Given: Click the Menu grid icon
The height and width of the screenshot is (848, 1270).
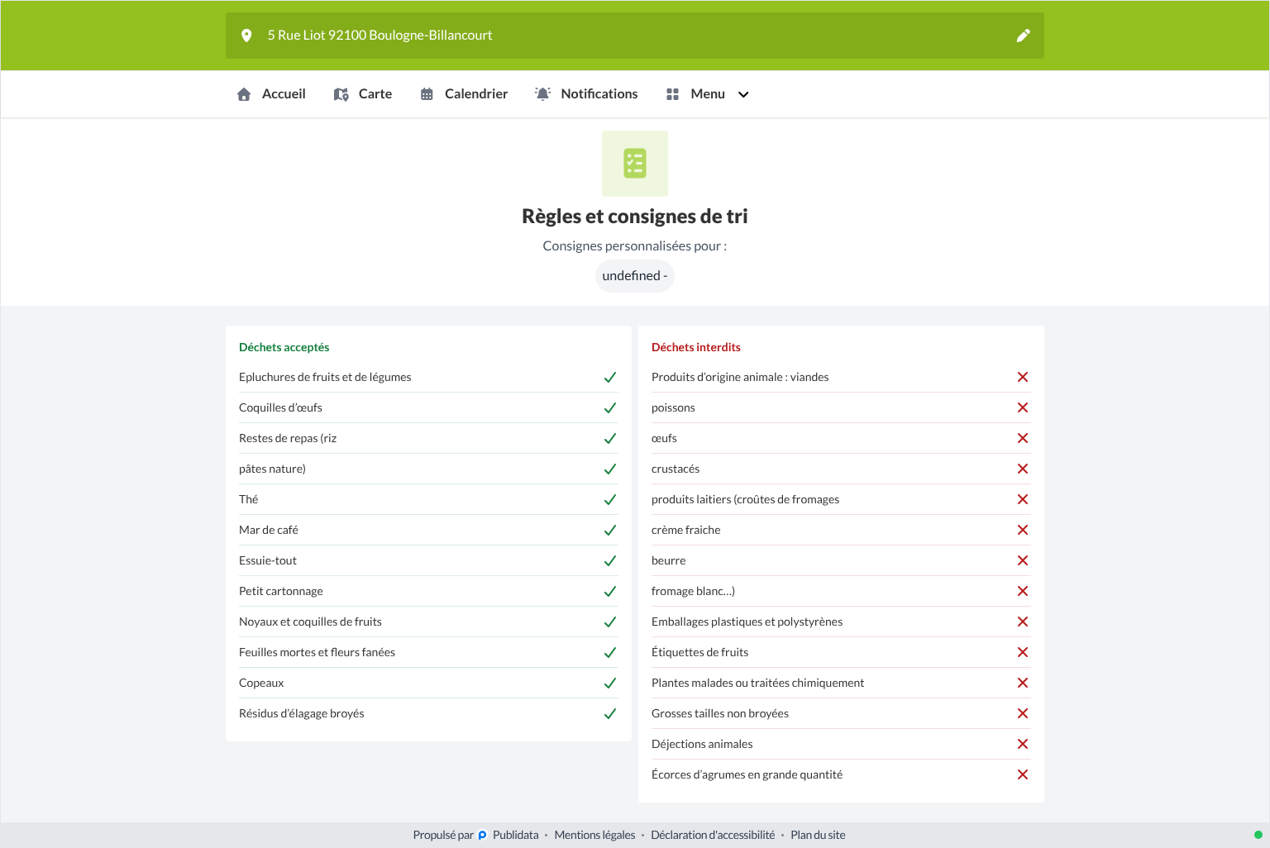Looking at the screenshot, I should tap(672, 94).
